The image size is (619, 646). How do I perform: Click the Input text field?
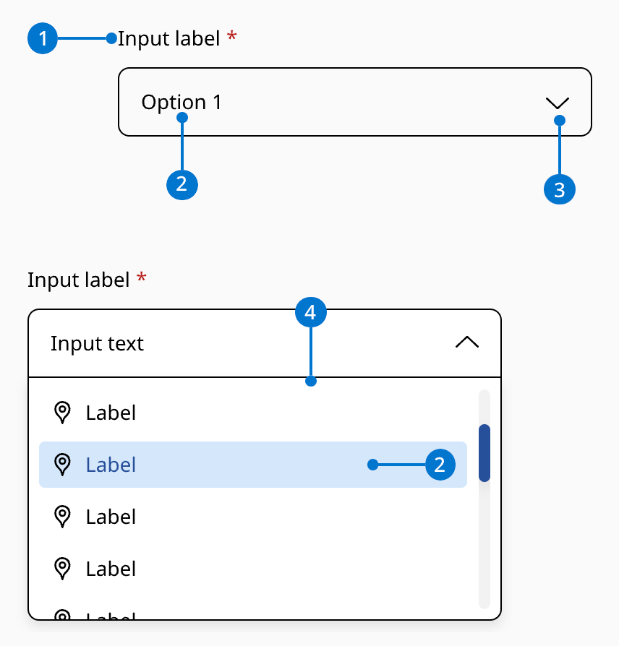click(97, 343)
